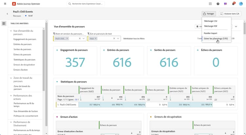The width and height of the screenshot is (246, 135).
Task: Jump to Erreurs d'action in sidebar
Action: coord(20,70)
